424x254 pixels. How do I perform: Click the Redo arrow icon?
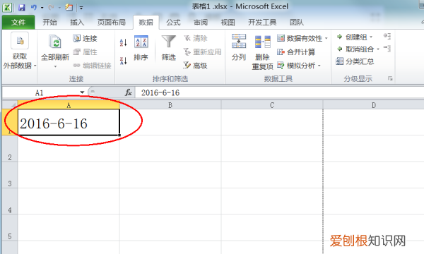[51, 7]
